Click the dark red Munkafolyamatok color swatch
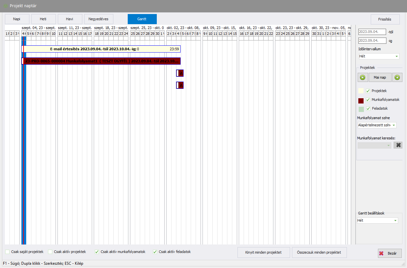The width and height of the screenshot is (407, 268). point(361,101)
